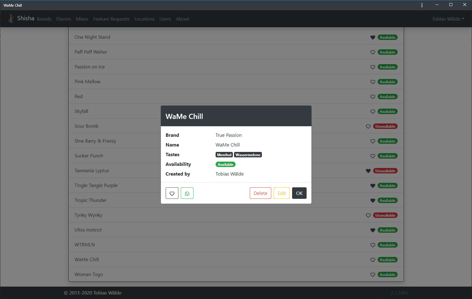
Task: Click the Available badge in dialog
Action: point(226,164)
